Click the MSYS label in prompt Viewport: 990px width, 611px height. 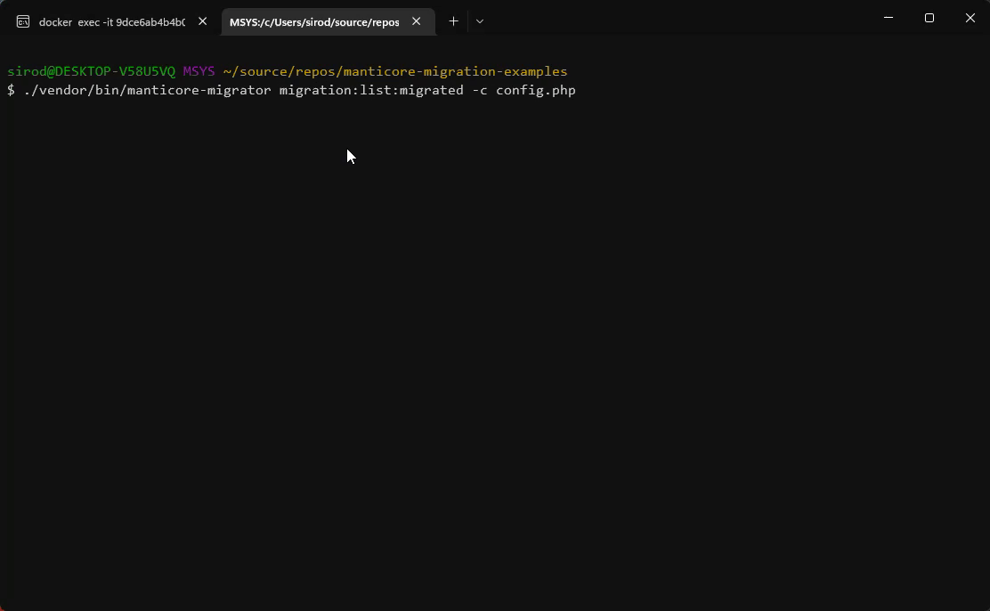click(199, 71)
